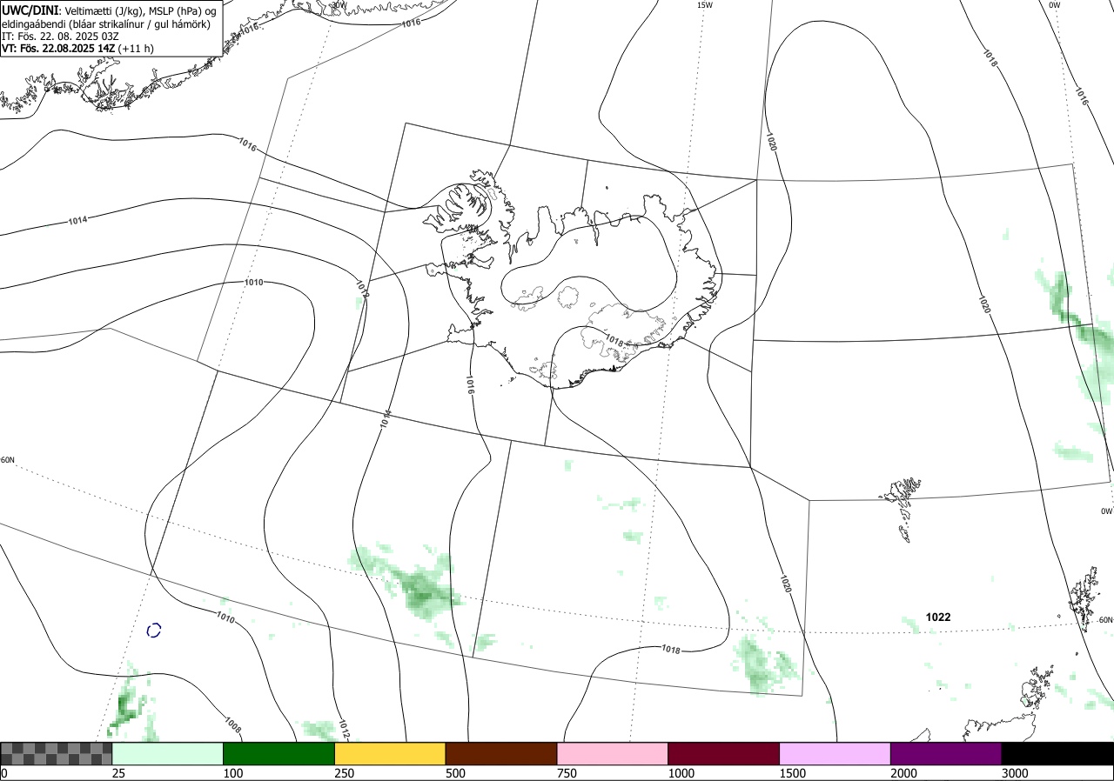Image resolution: width=1114 pixels, height=781 pixels.
Task: Click the legend value '1500'
Action: 793,773
